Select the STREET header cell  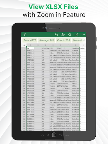tap(60, 48)
